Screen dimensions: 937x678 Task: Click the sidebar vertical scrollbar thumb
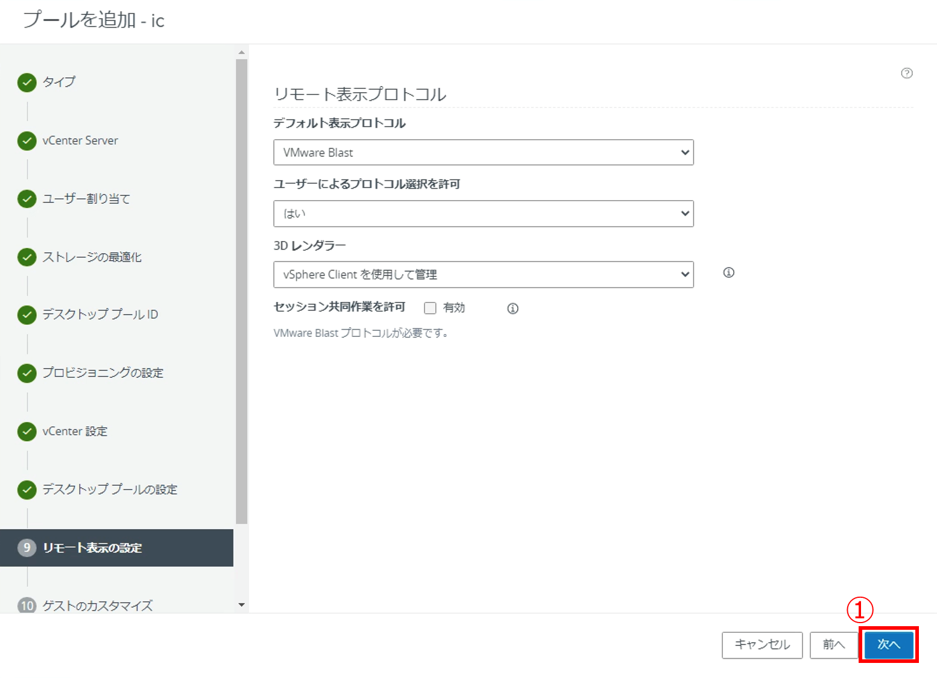242,289
